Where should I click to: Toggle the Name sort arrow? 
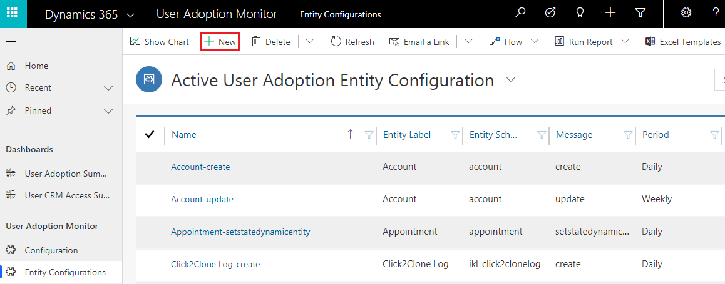(350, 135)
